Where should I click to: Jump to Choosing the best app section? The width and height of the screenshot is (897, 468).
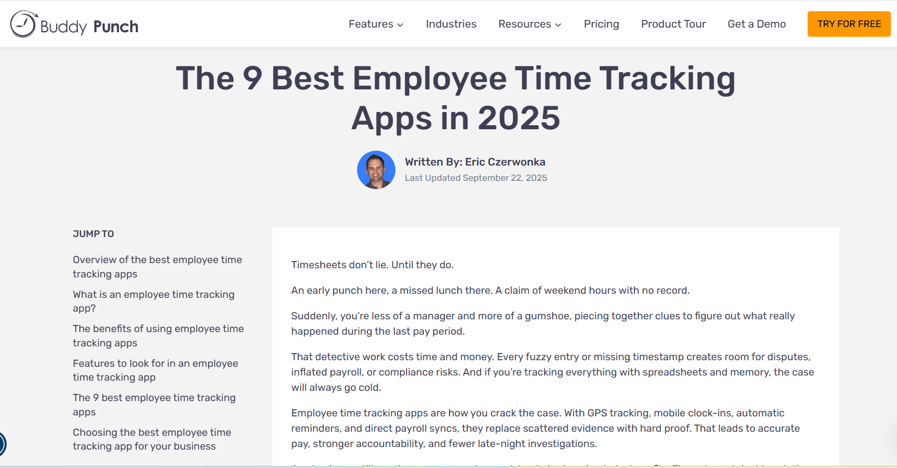(x=152, y=439)
